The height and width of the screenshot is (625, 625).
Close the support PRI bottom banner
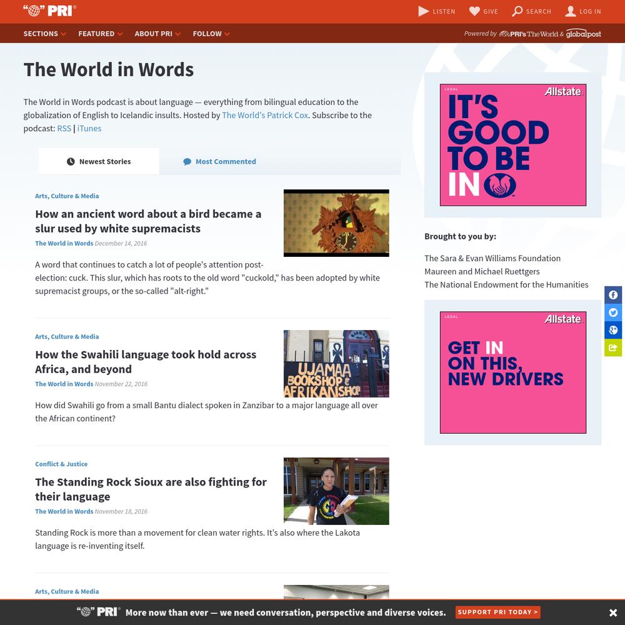(613, 612)
